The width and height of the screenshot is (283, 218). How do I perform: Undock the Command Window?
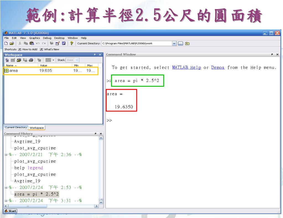(x=272, y=54)
